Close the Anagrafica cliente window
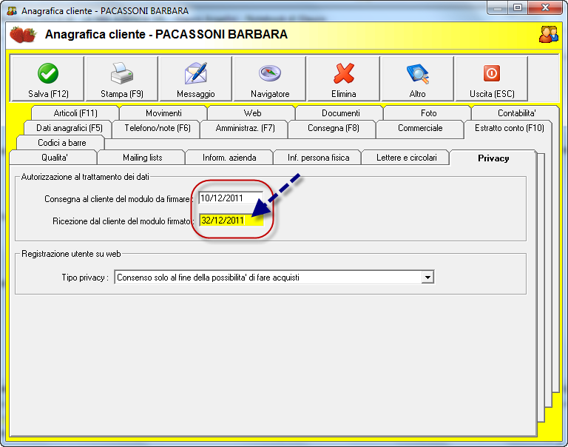The height and width of the screenshot is (447, 568). [x=545, y=8]
